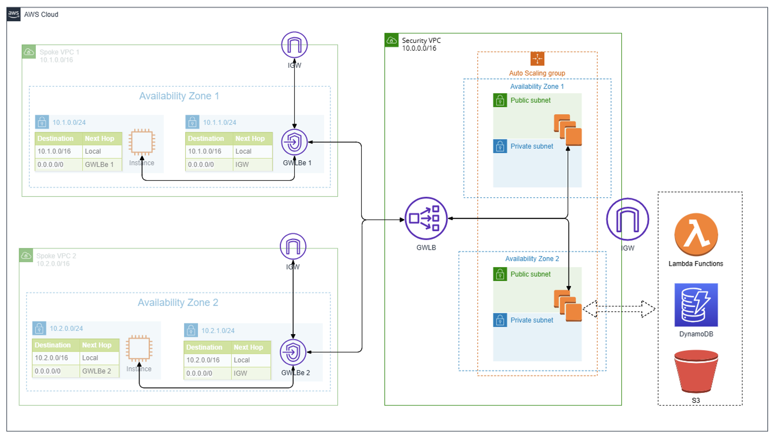Select the Security VPC IGW icon
This screenshot has height=437, width=774.
point(628,219)
